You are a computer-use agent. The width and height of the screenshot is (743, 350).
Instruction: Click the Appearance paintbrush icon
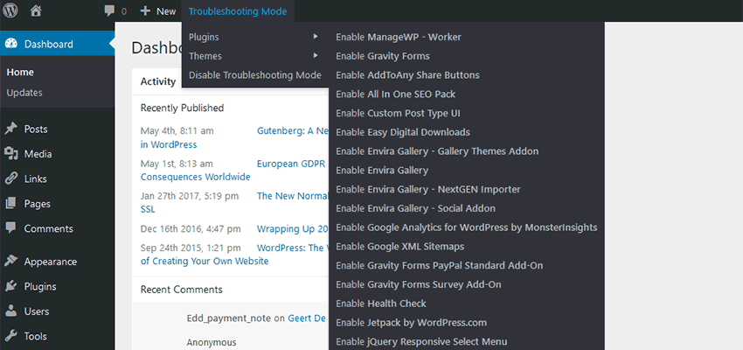(x=11, y=261)
